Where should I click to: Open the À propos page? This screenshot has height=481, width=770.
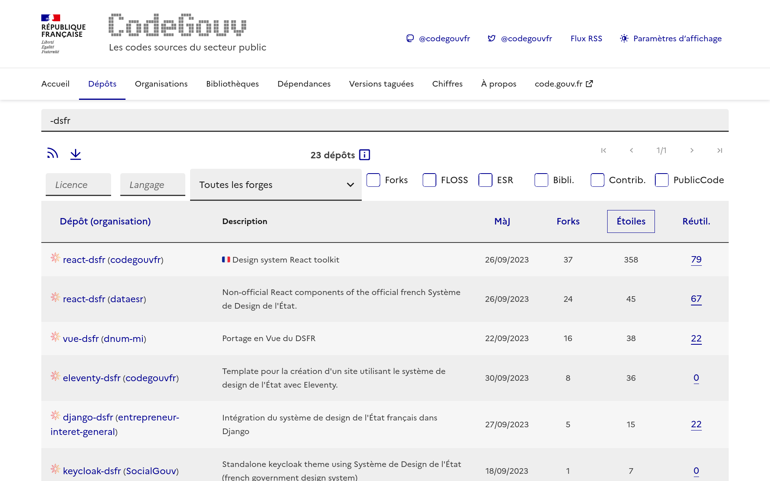(x=499, y=84)
